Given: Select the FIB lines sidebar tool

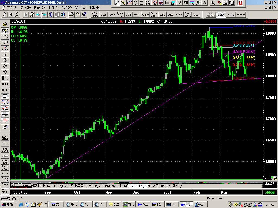Looking at the screenshot, I should [5, 114].
